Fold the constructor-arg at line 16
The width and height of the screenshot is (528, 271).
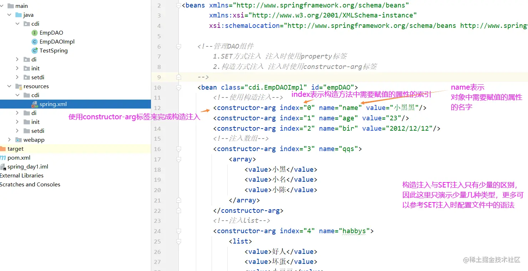[x=179, y=149]
